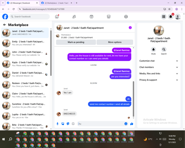Image resolution: width=185 pixels, height=148 pixels.
Task: Open the Video tab icon
Action: coord(91,17)
